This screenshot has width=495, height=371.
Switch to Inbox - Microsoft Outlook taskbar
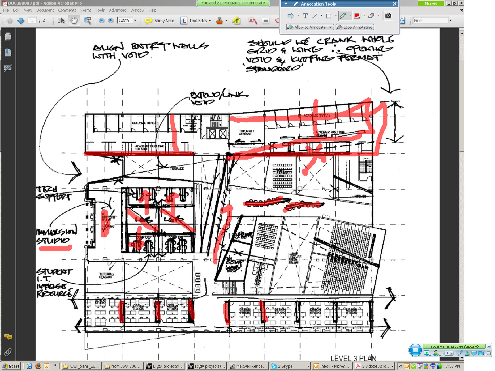[x=332, y=366]
